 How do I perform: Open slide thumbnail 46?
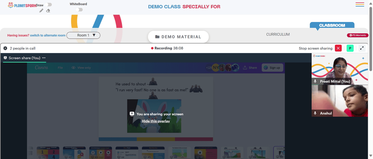pos(179,153)
